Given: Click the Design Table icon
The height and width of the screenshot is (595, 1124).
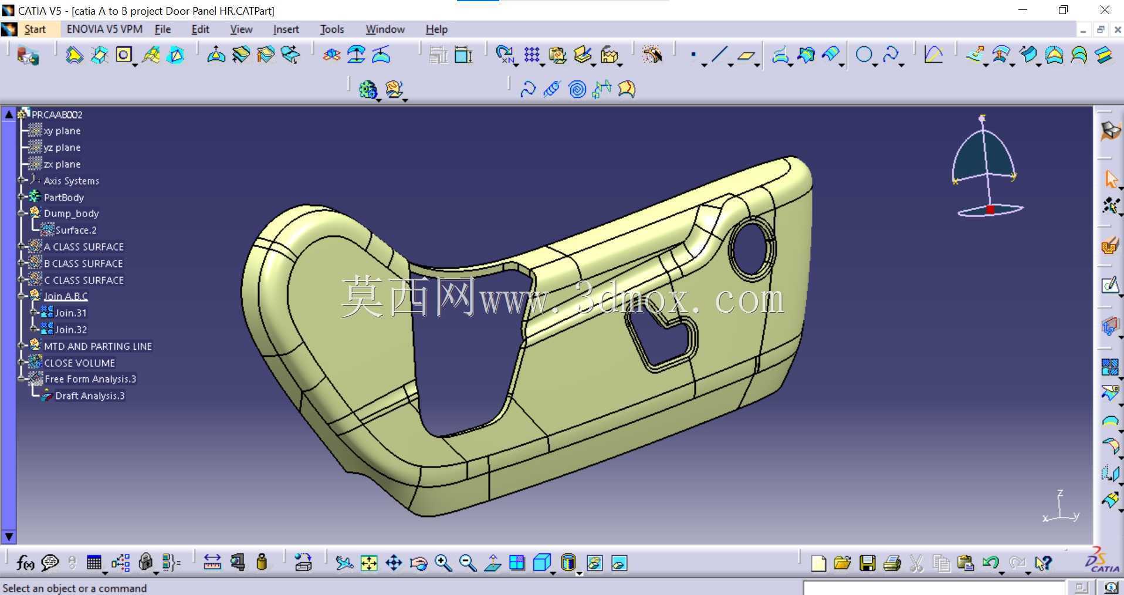Looking at the screenshot, I should pyautogui.click(x=94, y=563).
